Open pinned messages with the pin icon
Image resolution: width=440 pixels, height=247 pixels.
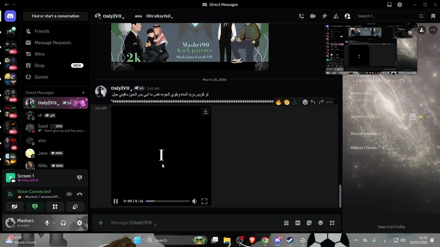tap(324, 16)
